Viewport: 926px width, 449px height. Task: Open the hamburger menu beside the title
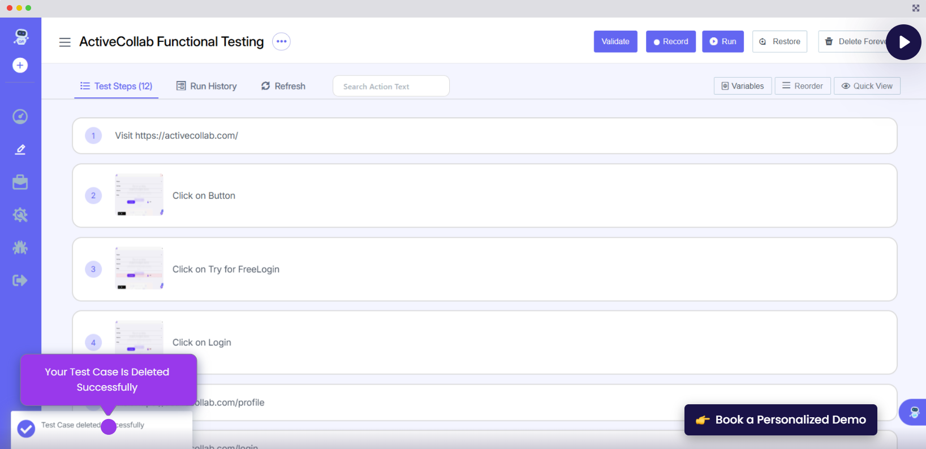[x=65, y=42]
